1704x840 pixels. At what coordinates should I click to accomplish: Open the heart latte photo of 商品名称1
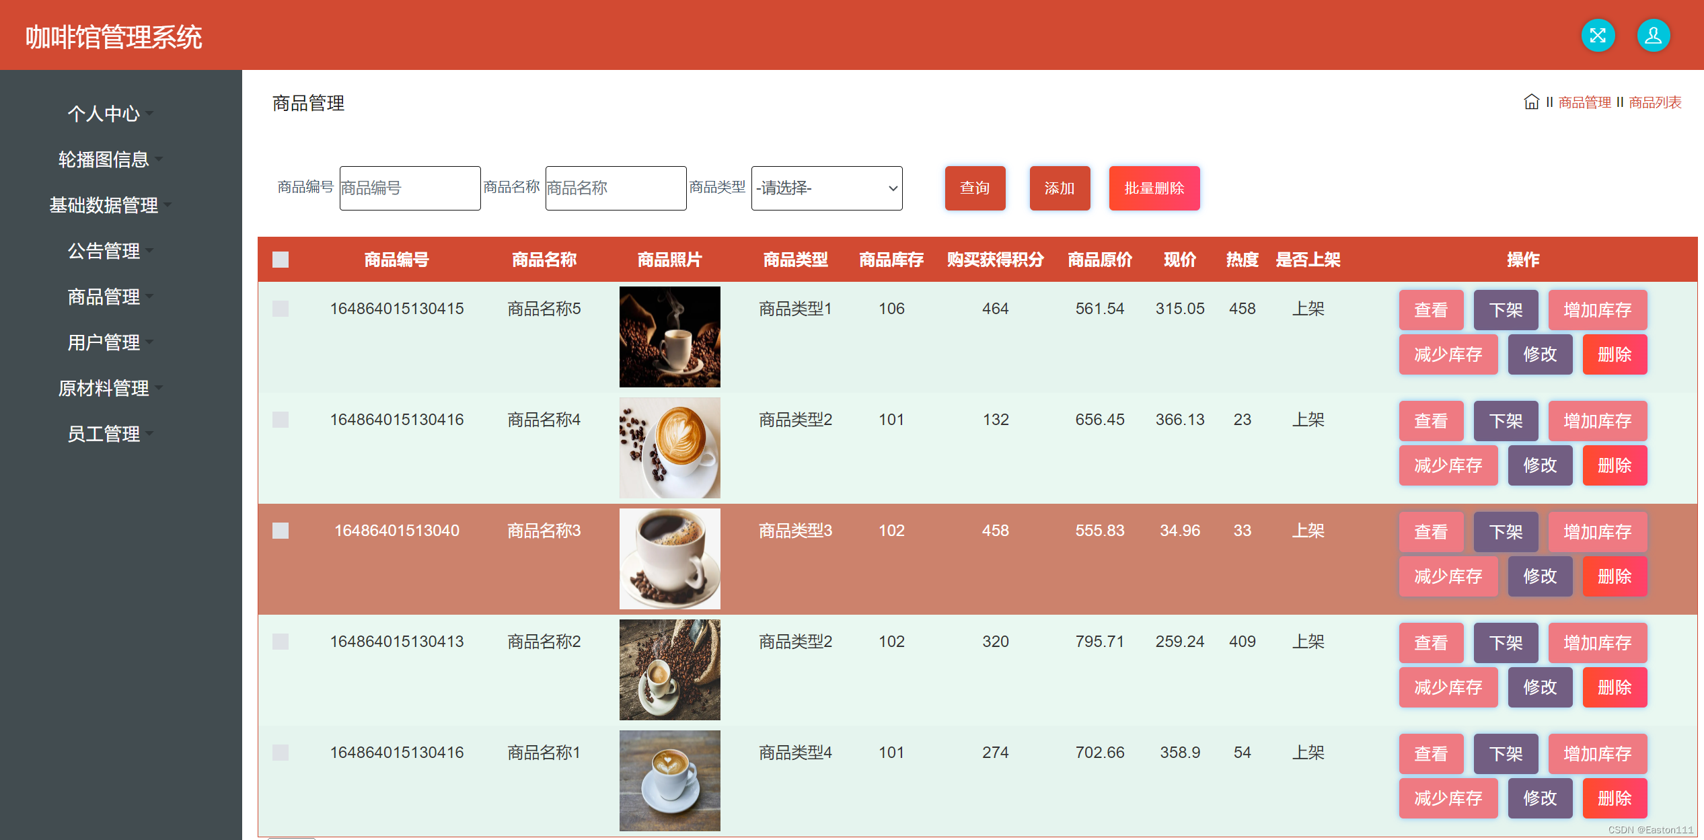(x=669, y=781)
